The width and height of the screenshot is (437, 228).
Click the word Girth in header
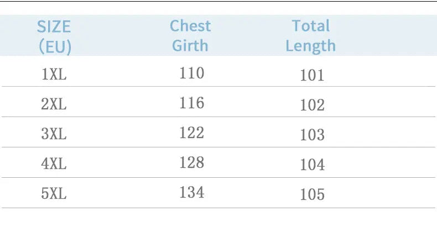click(x=190, y=45)
